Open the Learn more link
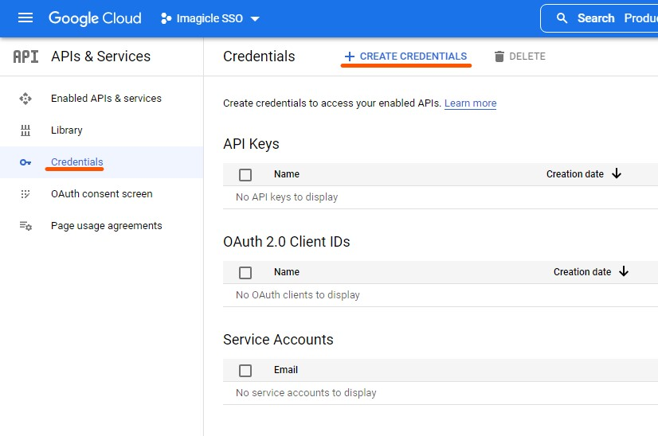The height and width of the screenshot is (436, 658). coord(470,103)
